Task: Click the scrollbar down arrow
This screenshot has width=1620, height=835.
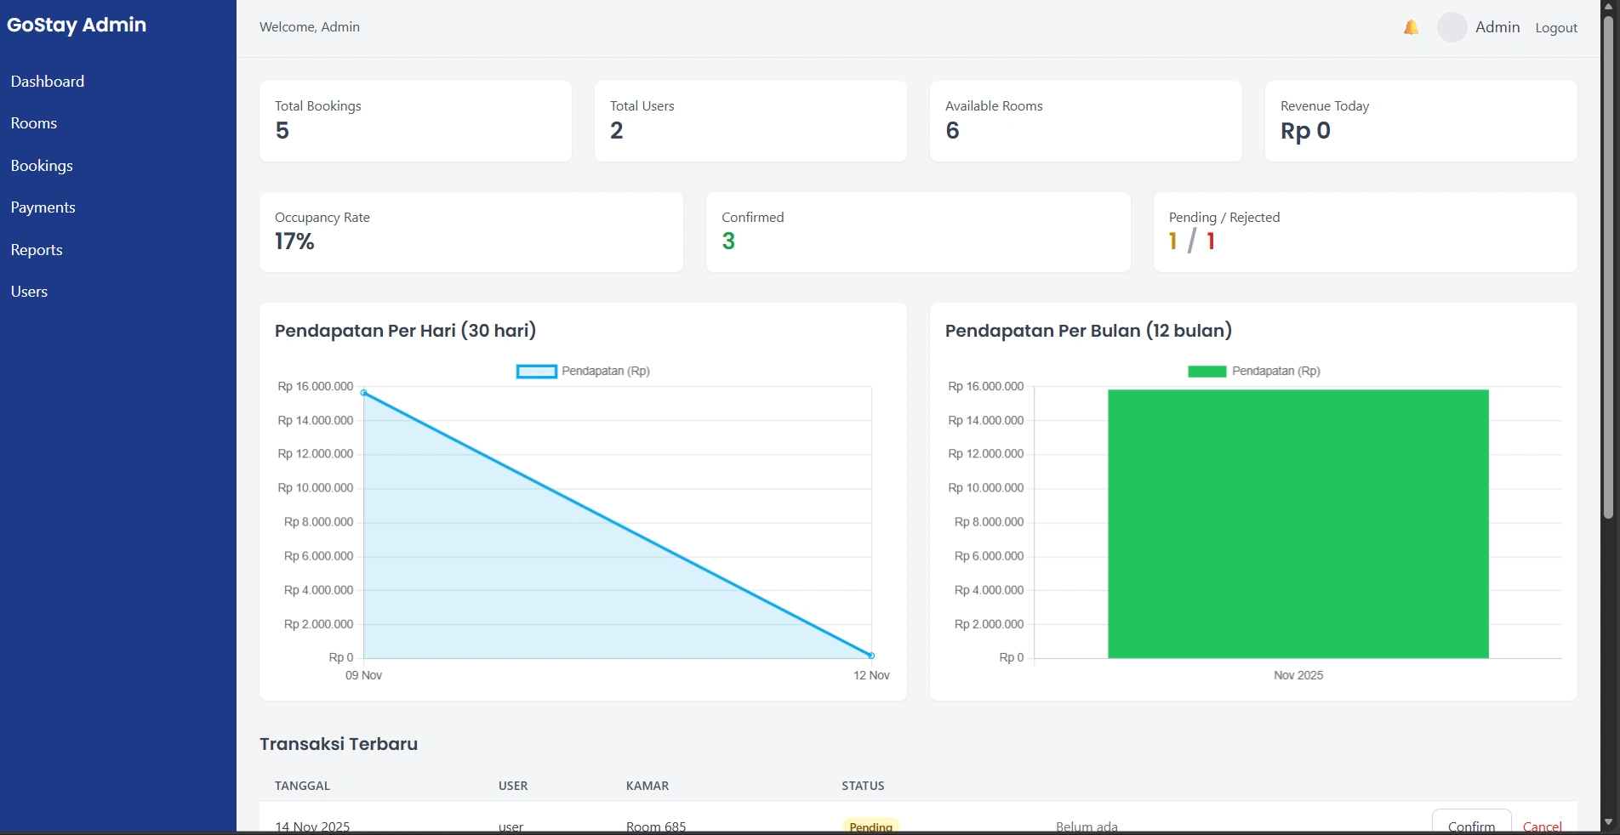Action: click(1608, 822)
